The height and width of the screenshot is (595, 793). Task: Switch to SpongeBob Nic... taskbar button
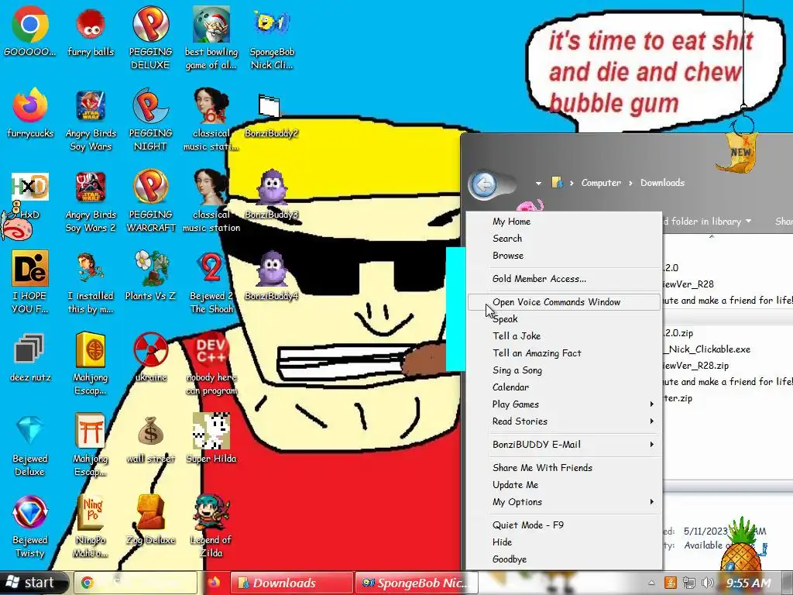click(416, 583)
